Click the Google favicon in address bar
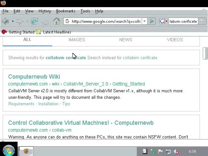 [67, 21]
